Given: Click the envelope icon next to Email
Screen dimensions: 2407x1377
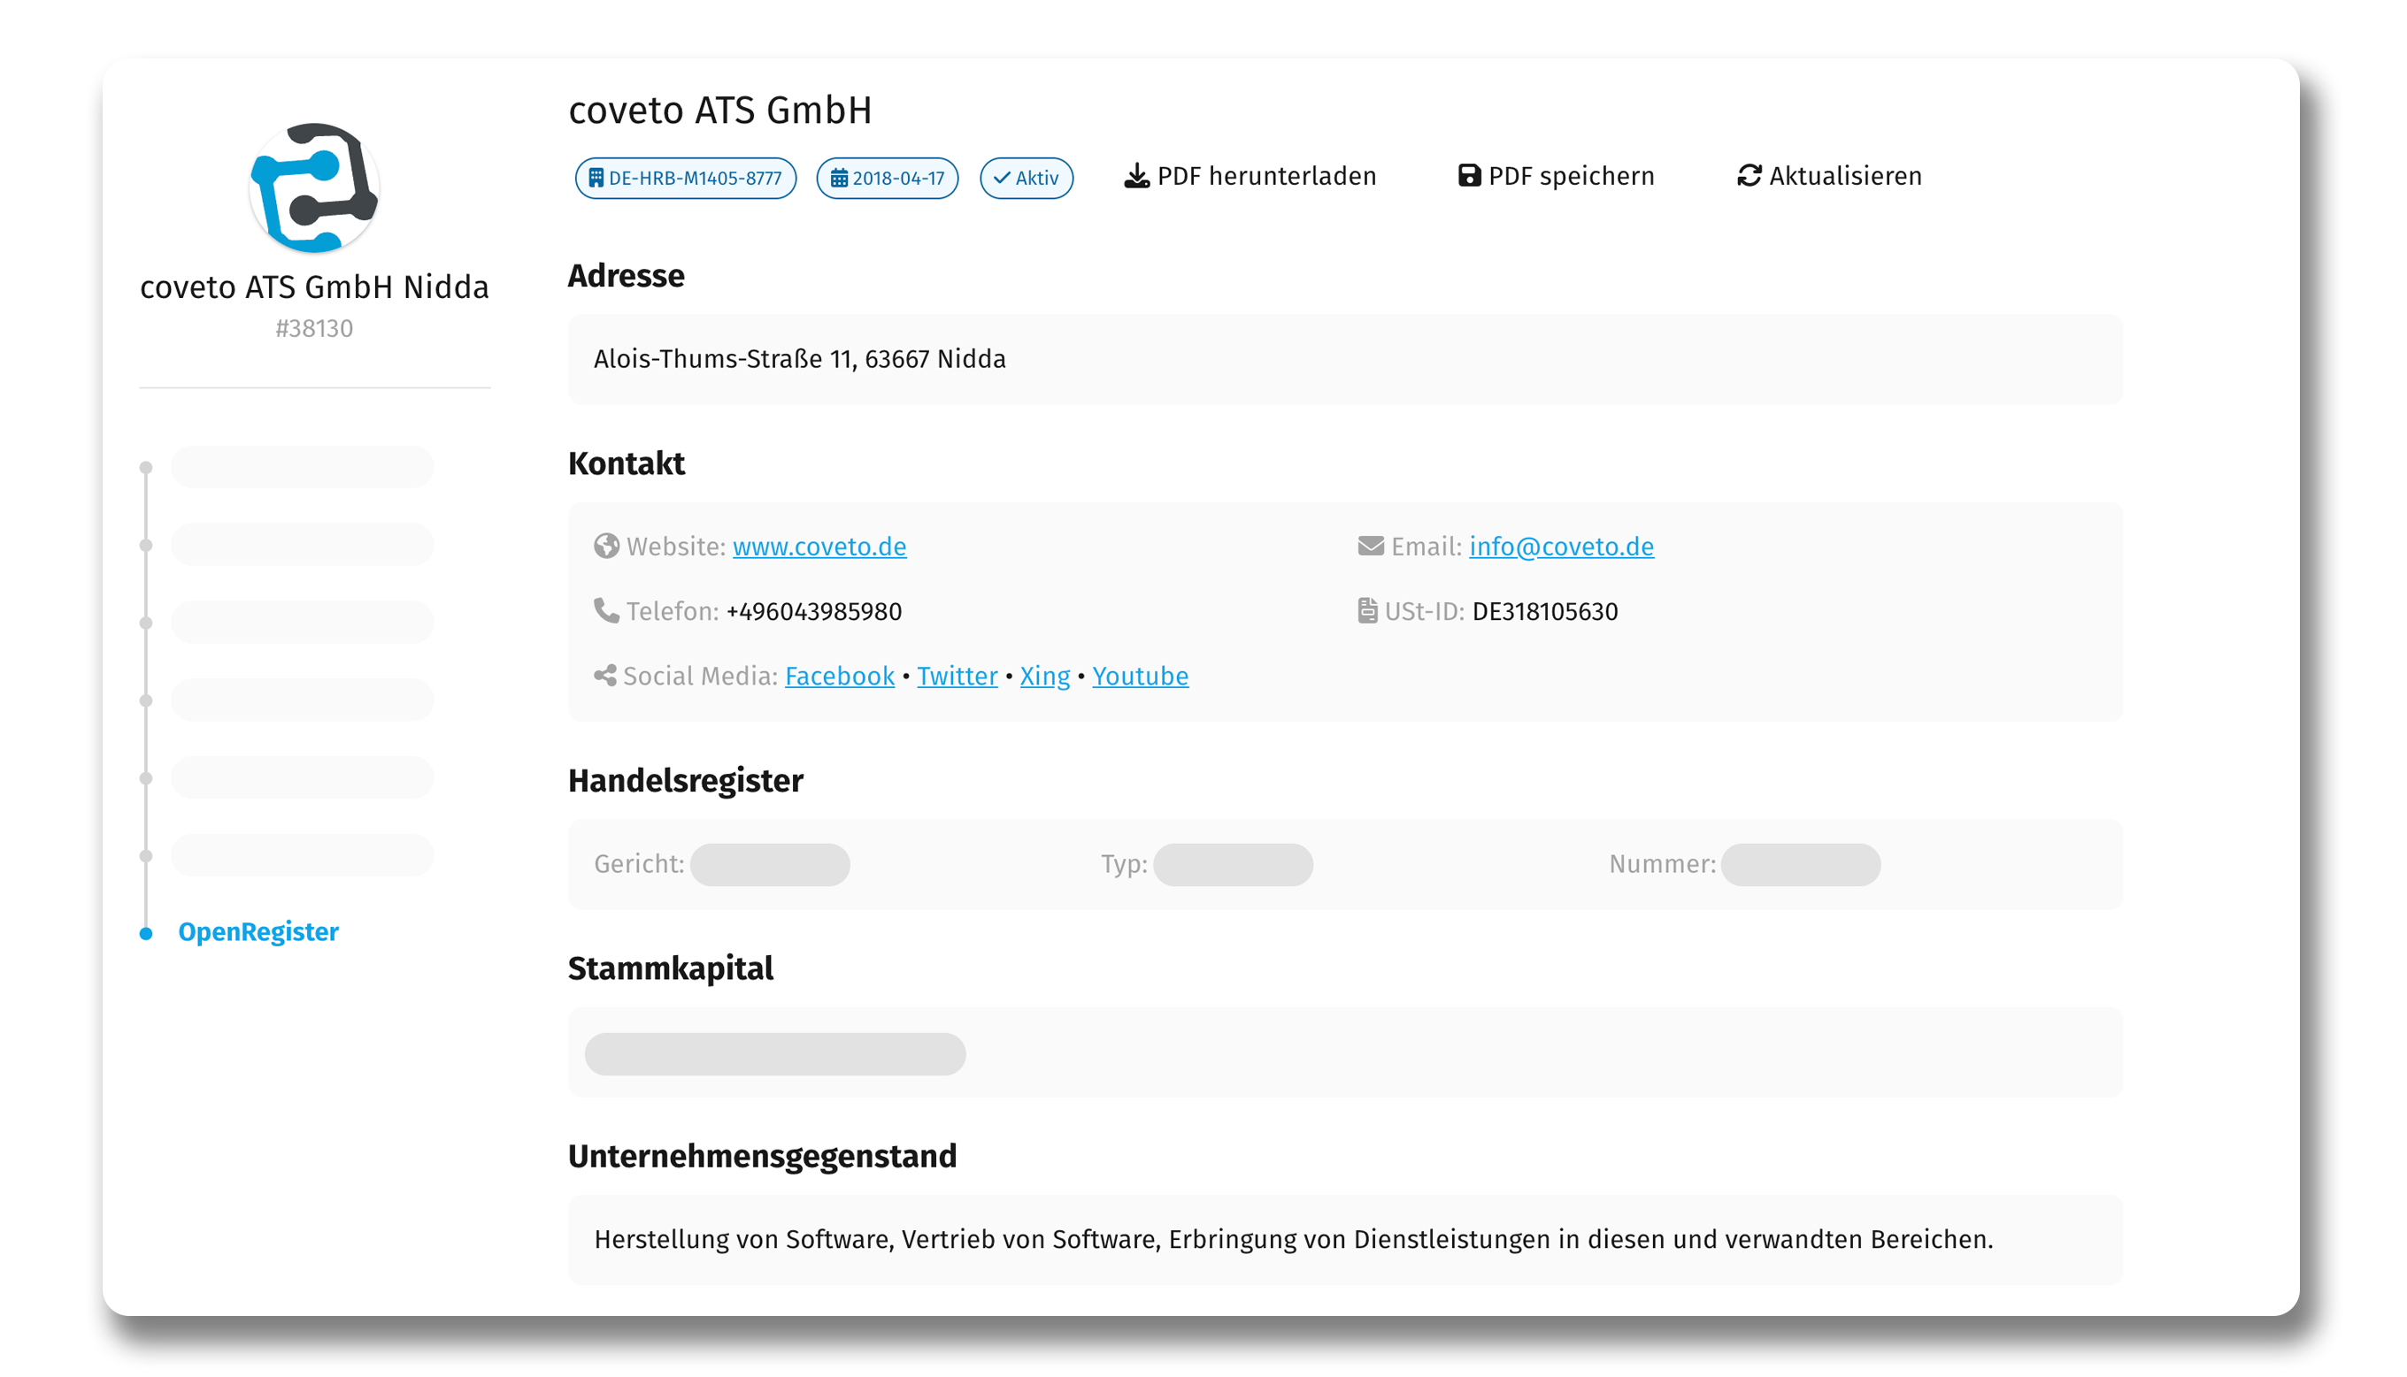Looking at the screenshot, I should pyautogui.click(x=1370, y=547).
